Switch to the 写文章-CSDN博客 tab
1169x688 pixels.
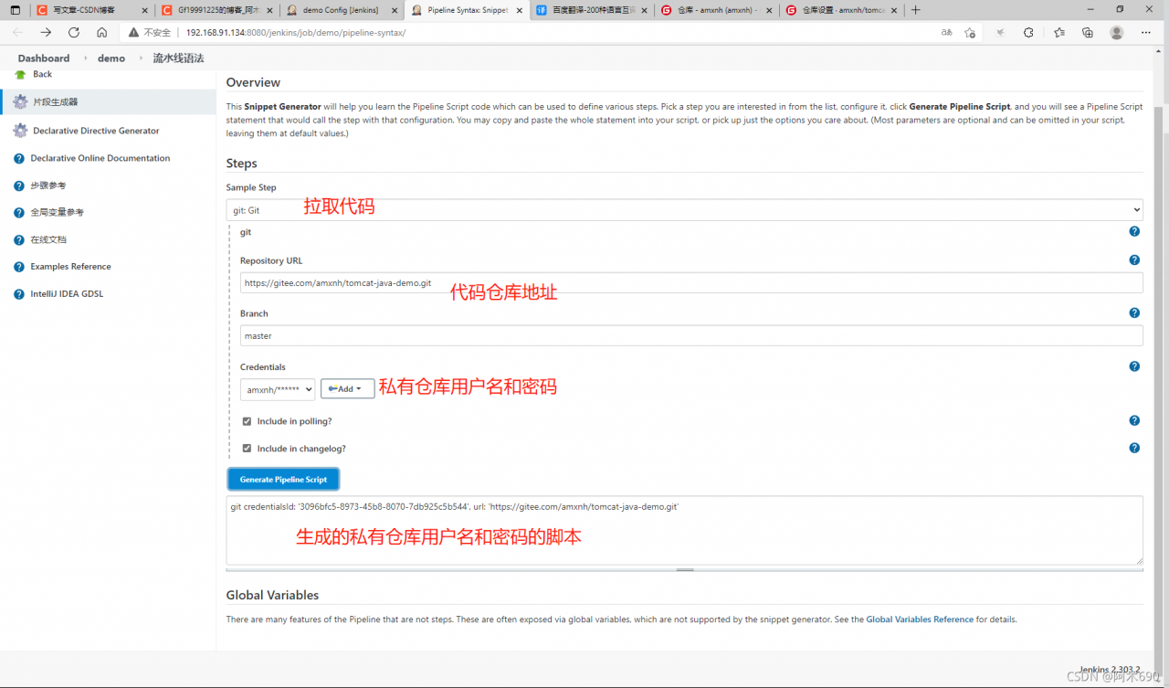(90, 10)
